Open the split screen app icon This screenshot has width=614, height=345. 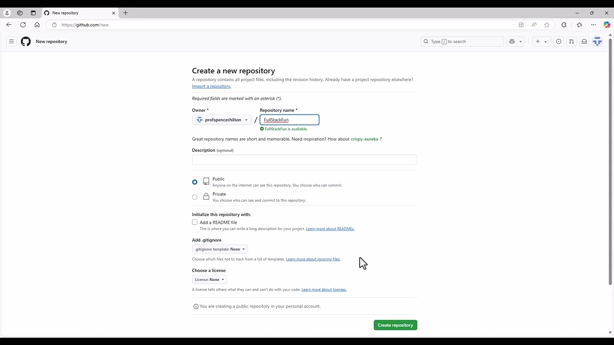[x=521, y=25]
